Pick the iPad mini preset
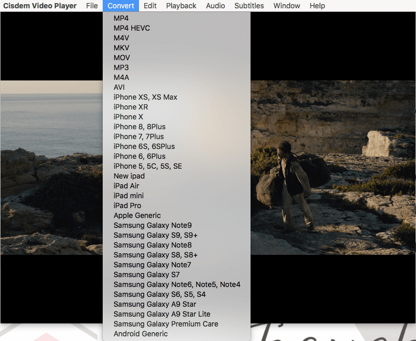Image resolution: width=416 pixels, height=341 pixels. (x=176, y=196)
